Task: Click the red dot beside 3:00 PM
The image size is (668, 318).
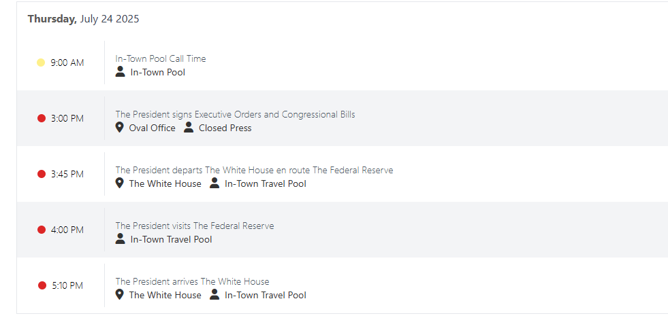Action: [x=42, y=119]
